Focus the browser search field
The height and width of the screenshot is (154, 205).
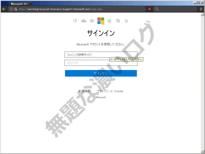point(175,9)
